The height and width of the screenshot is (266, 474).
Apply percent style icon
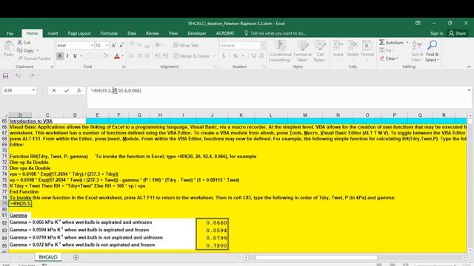pyautogui.click(x=236, y=56)
